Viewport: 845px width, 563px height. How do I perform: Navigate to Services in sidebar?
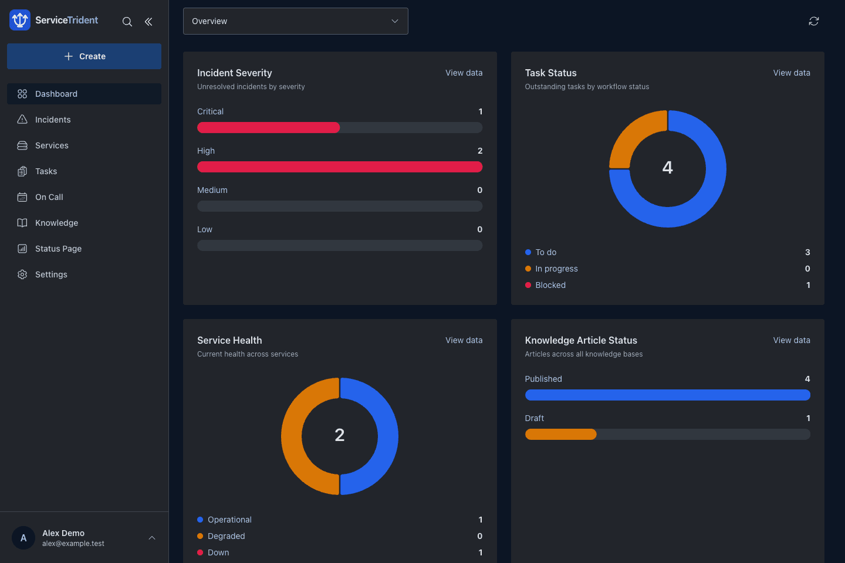84,145
